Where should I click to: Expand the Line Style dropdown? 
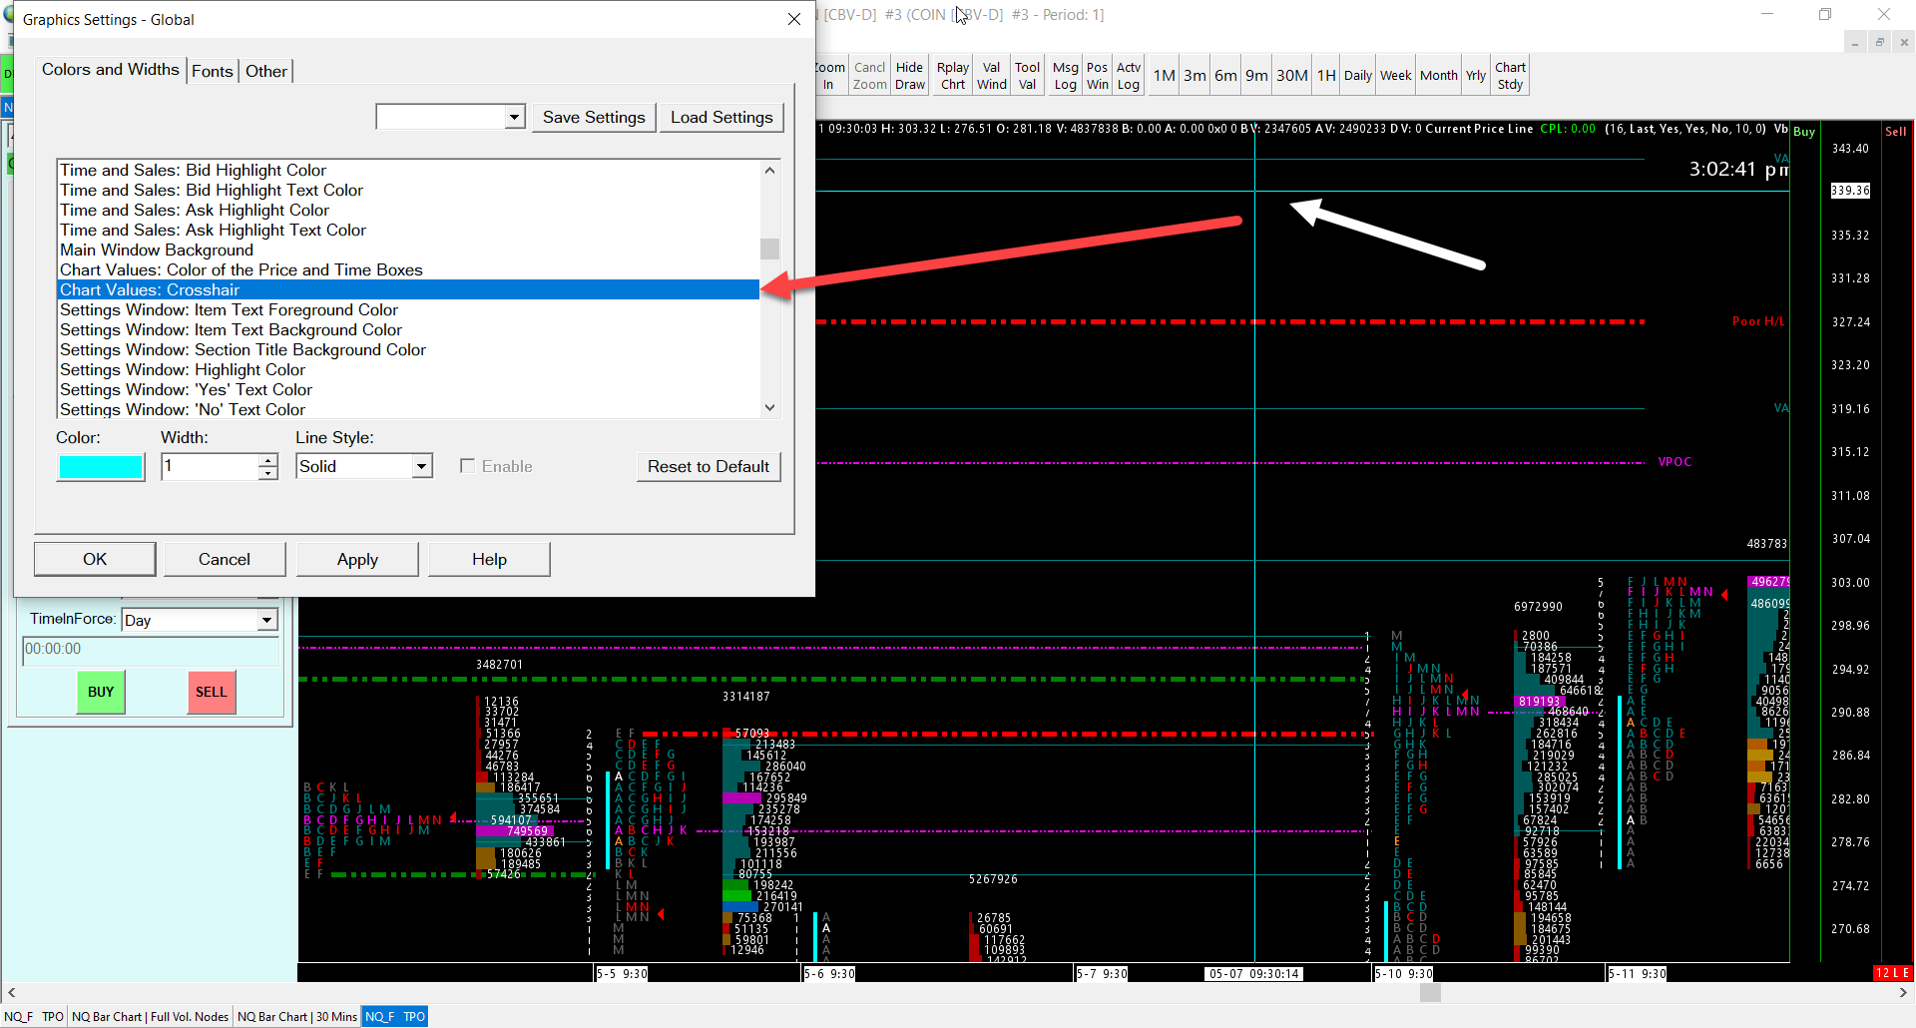422,466
